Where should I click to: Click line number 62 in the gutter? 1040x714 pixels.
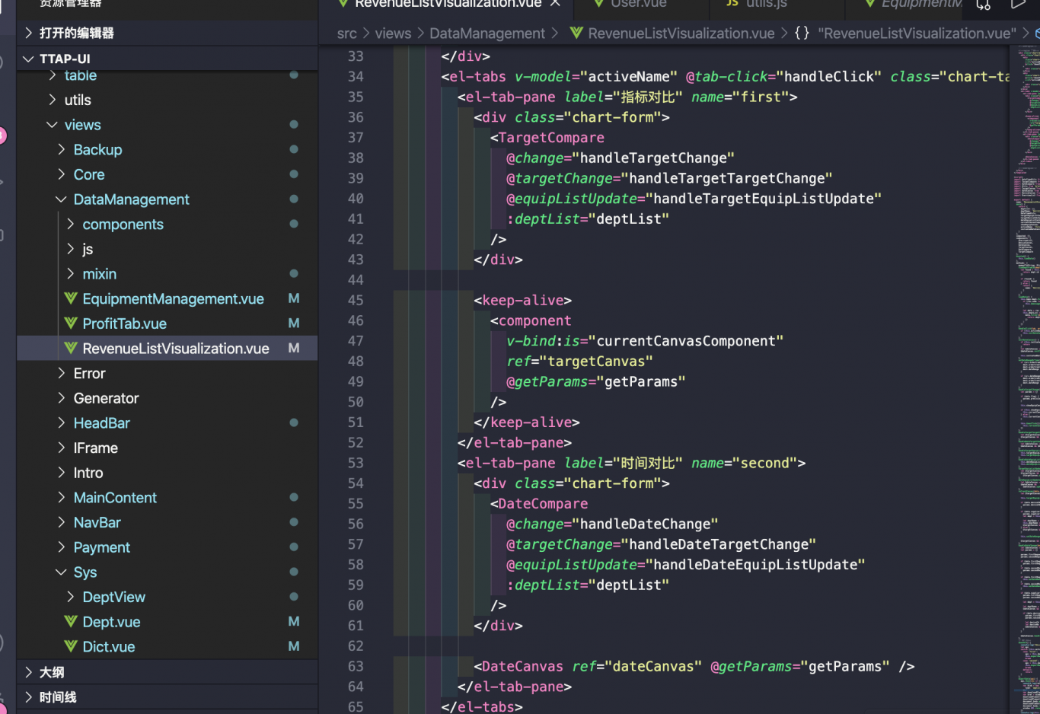[x=356, y=645]
